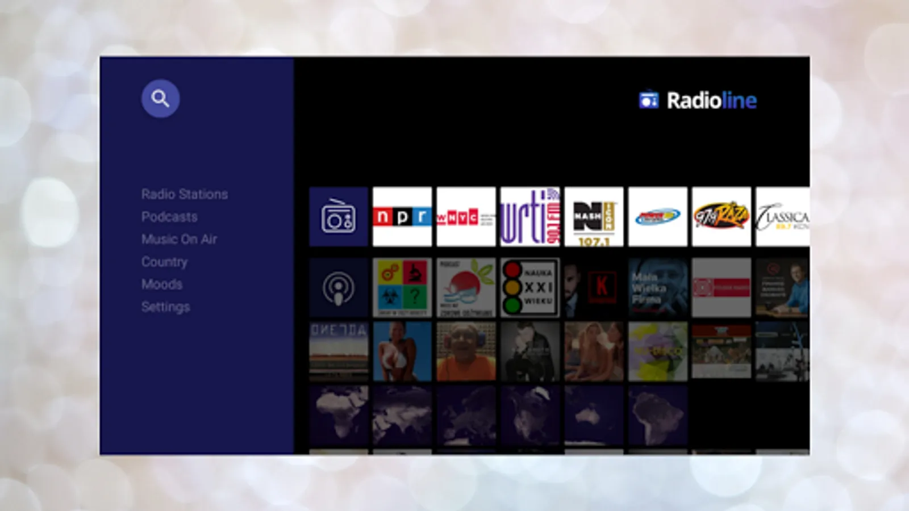Select Moods in the sidebar
This screenshot has width=909, height=511.
click(x=162, y=284)
